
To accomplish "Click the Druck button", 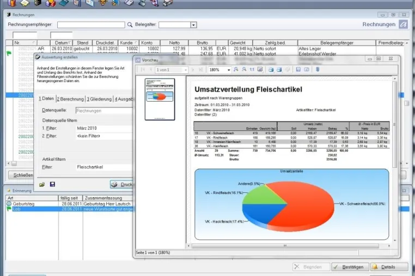I will tap(122, 184).
